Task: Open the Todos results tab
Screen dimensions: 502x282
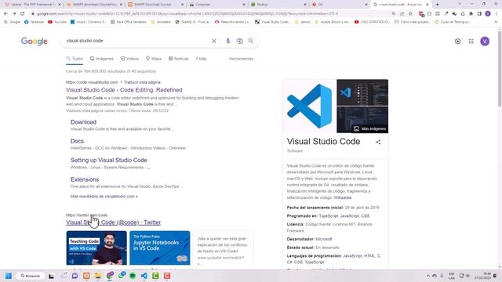Action: coord(75,59)
